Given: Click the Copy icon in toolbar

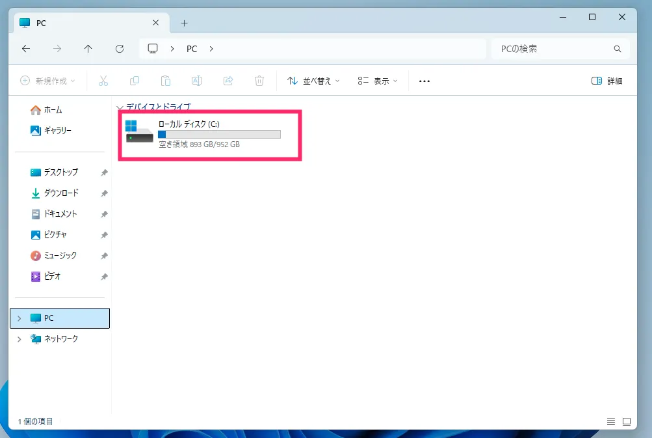Looking at the screenshot, I should tap(135, 81).
